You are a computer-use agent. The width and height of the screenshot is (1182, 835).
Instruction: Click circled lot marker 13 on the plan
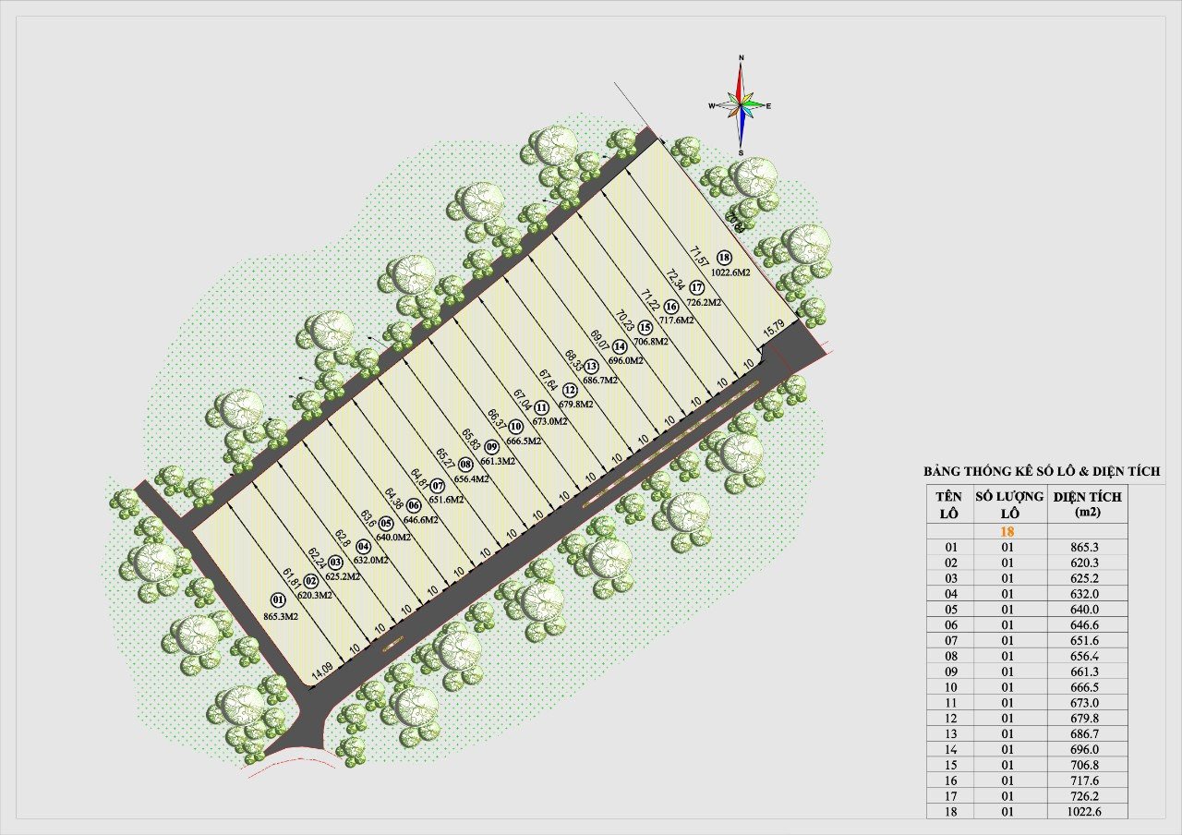(x=592, y=367)
